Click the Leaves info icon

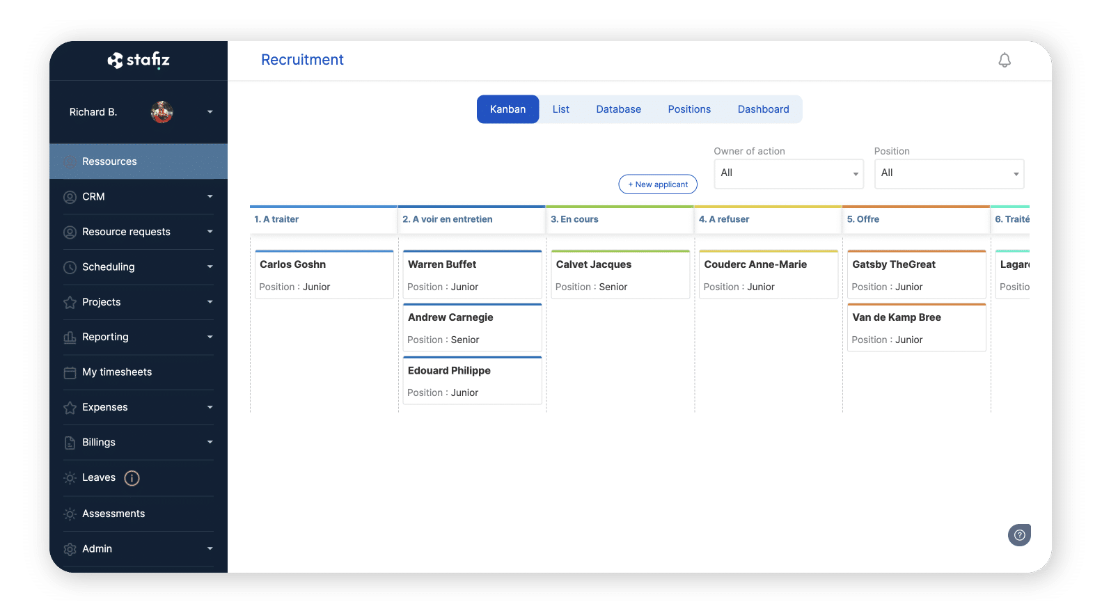(132, 478)
